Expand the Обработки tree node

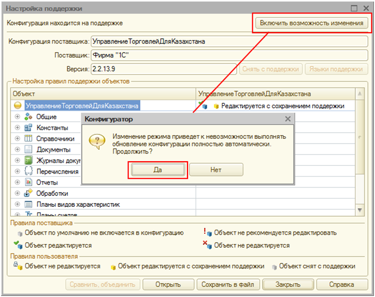click(17, 193)
